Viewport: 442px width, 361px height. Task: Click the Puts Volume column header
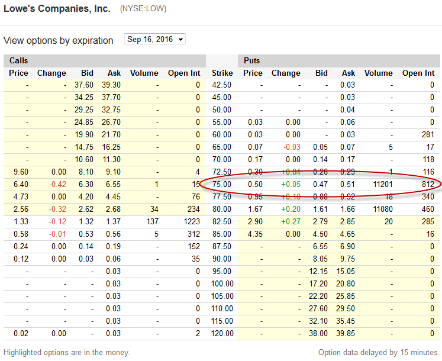[x=378, y=73]
